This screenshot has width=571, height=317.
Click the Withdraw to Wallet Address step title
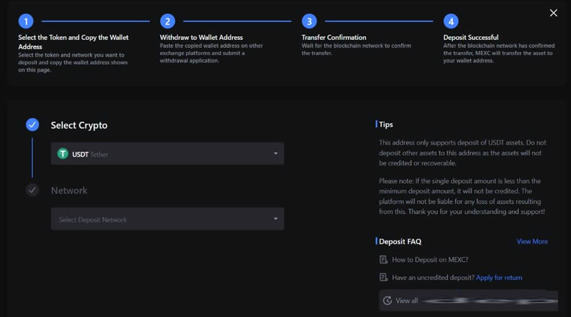pos(201,37)
